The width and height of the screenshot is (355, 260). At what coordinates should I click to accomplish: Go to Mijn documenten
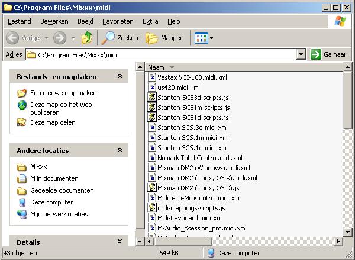coord(54,178)
